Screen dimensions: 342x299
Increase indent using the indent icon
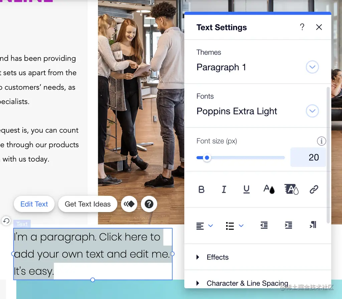point(288,225)
